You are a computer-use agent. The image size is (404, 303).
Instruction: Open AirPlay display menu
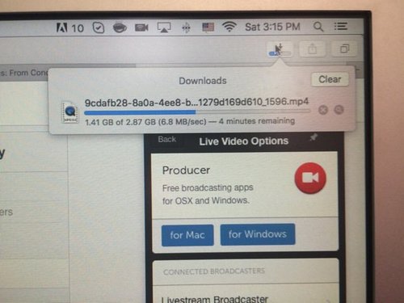coord(164,27)
